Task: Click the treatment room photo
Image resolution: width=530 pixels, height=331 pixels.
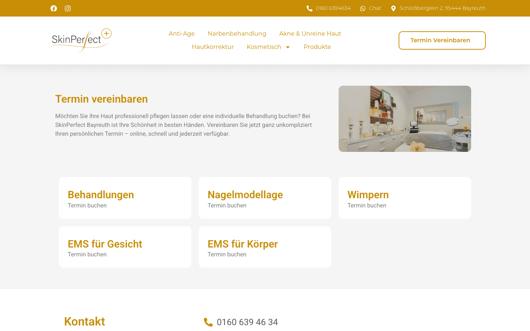Action: [405, 119]
